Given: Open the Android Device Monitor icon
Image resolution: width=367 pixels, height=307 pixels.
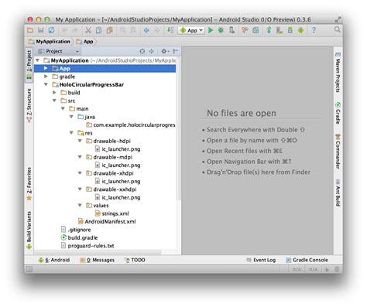Looking at the screenshot, I should 300,30.
